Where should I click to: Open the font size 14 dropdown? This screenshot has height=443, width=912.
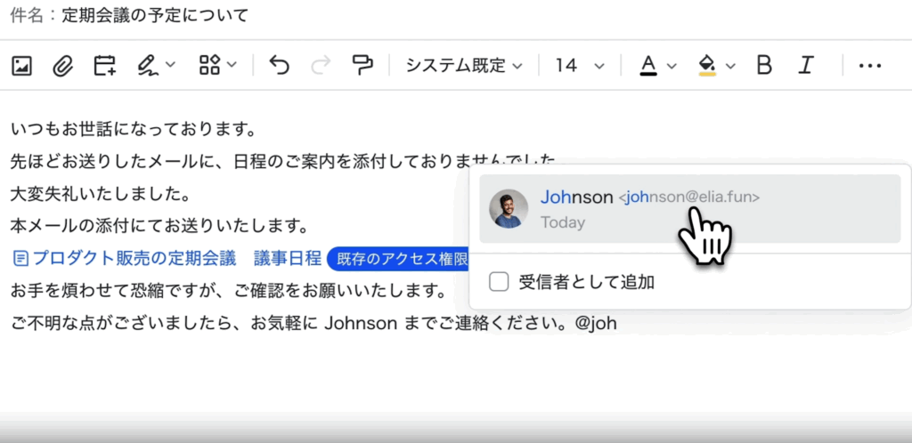click(x=580, y=65)
